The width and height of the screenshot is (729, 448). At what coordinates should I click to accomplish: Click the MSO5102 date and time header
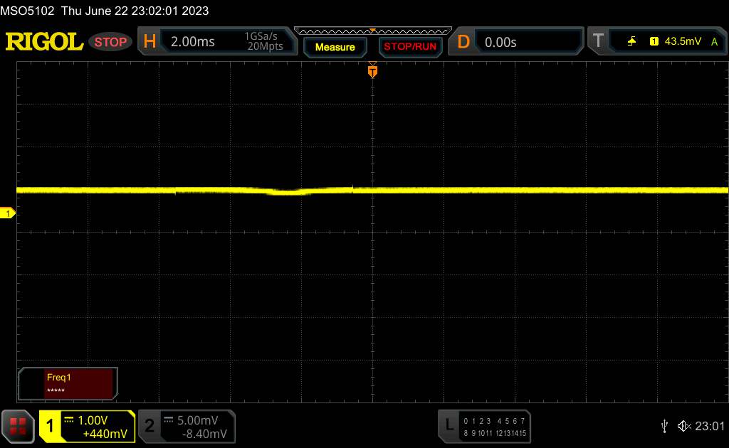pos(104,11)
